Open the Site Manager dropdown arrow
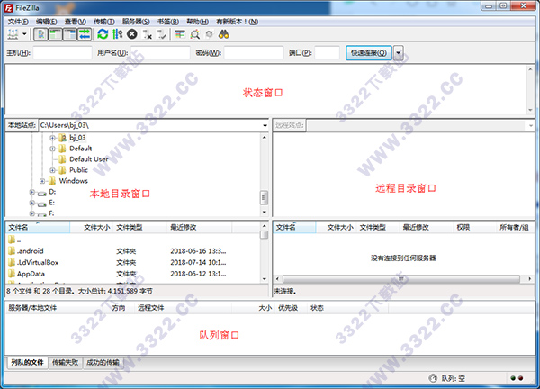Image resolution: width=540 pixels, height=389 pixels. [24, 34]
